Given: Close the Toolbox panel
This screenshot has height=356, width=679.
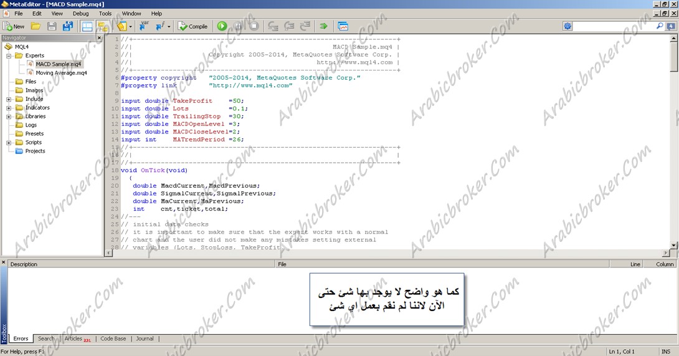Looking at the screenshot, I should pyautogui.click(x=4, y=262).
